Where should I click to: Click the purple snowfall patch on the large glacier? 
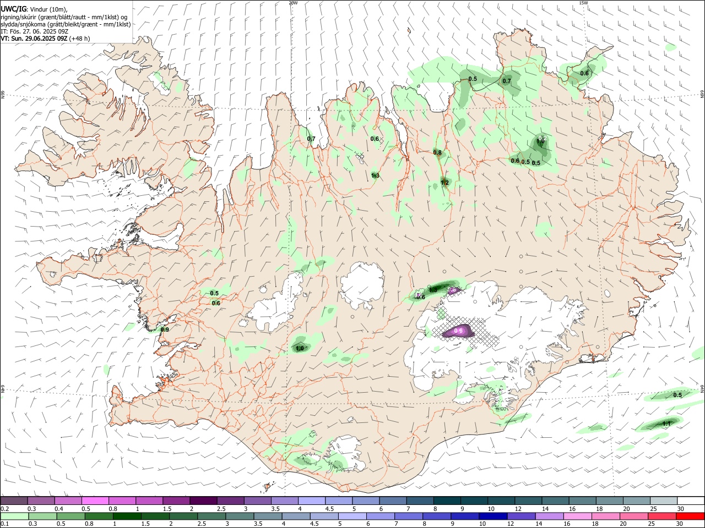(x=458, y=331)
